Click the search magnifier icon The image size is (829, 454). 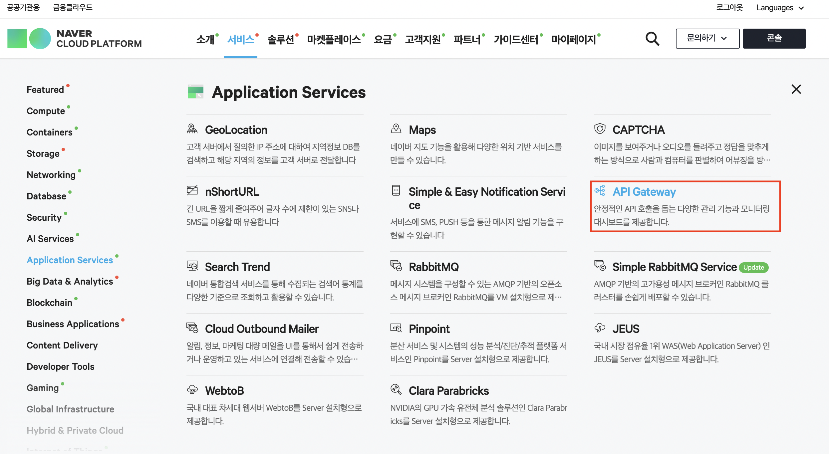[x=652, y=39]
